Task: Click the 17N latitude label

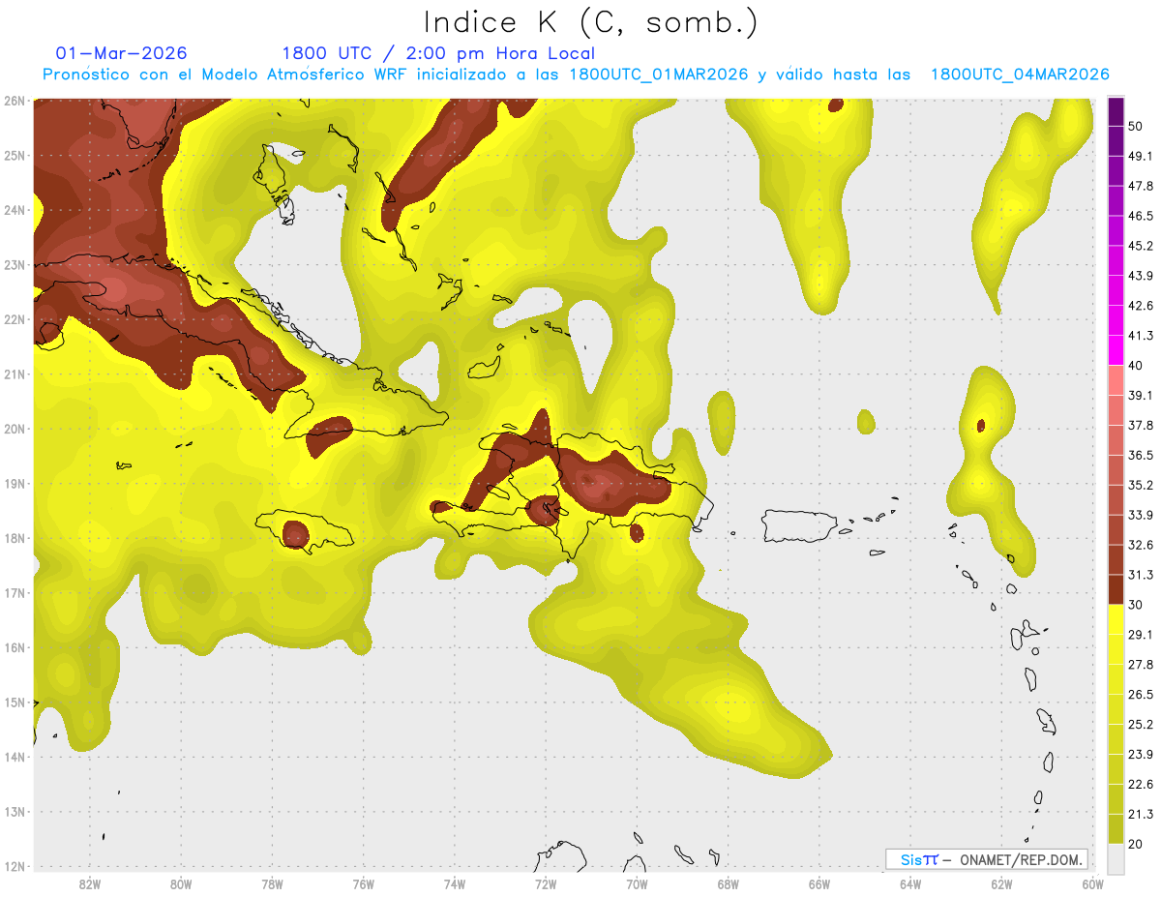Action: [x=15, y=593]
